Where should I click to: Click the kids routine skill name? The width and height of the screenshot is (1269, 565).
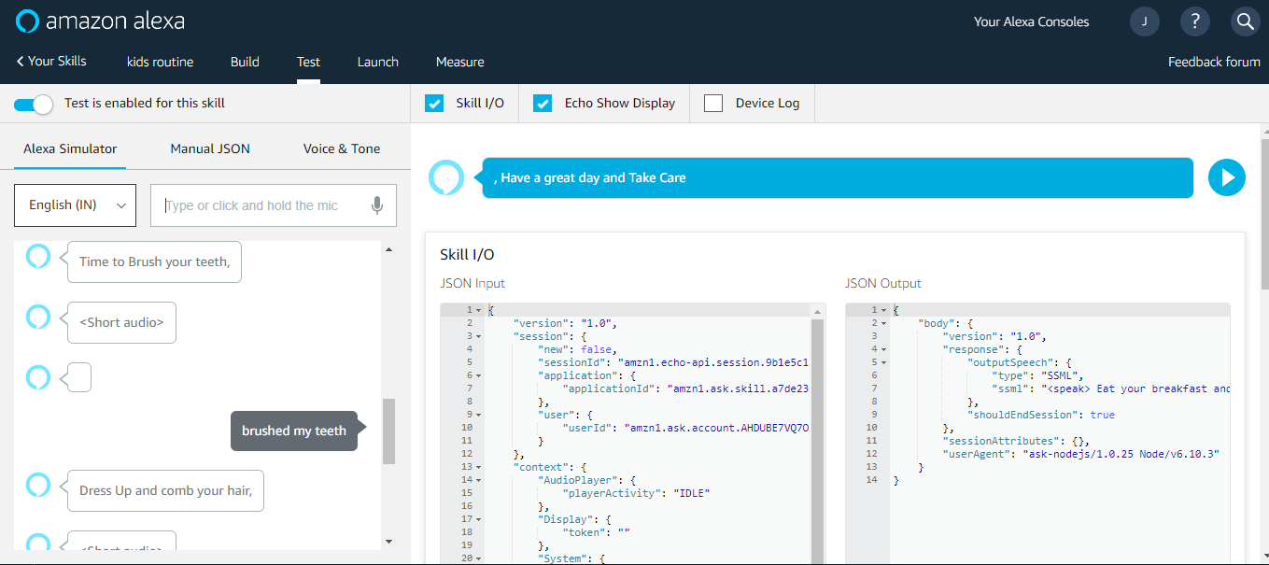click(161, 62)
